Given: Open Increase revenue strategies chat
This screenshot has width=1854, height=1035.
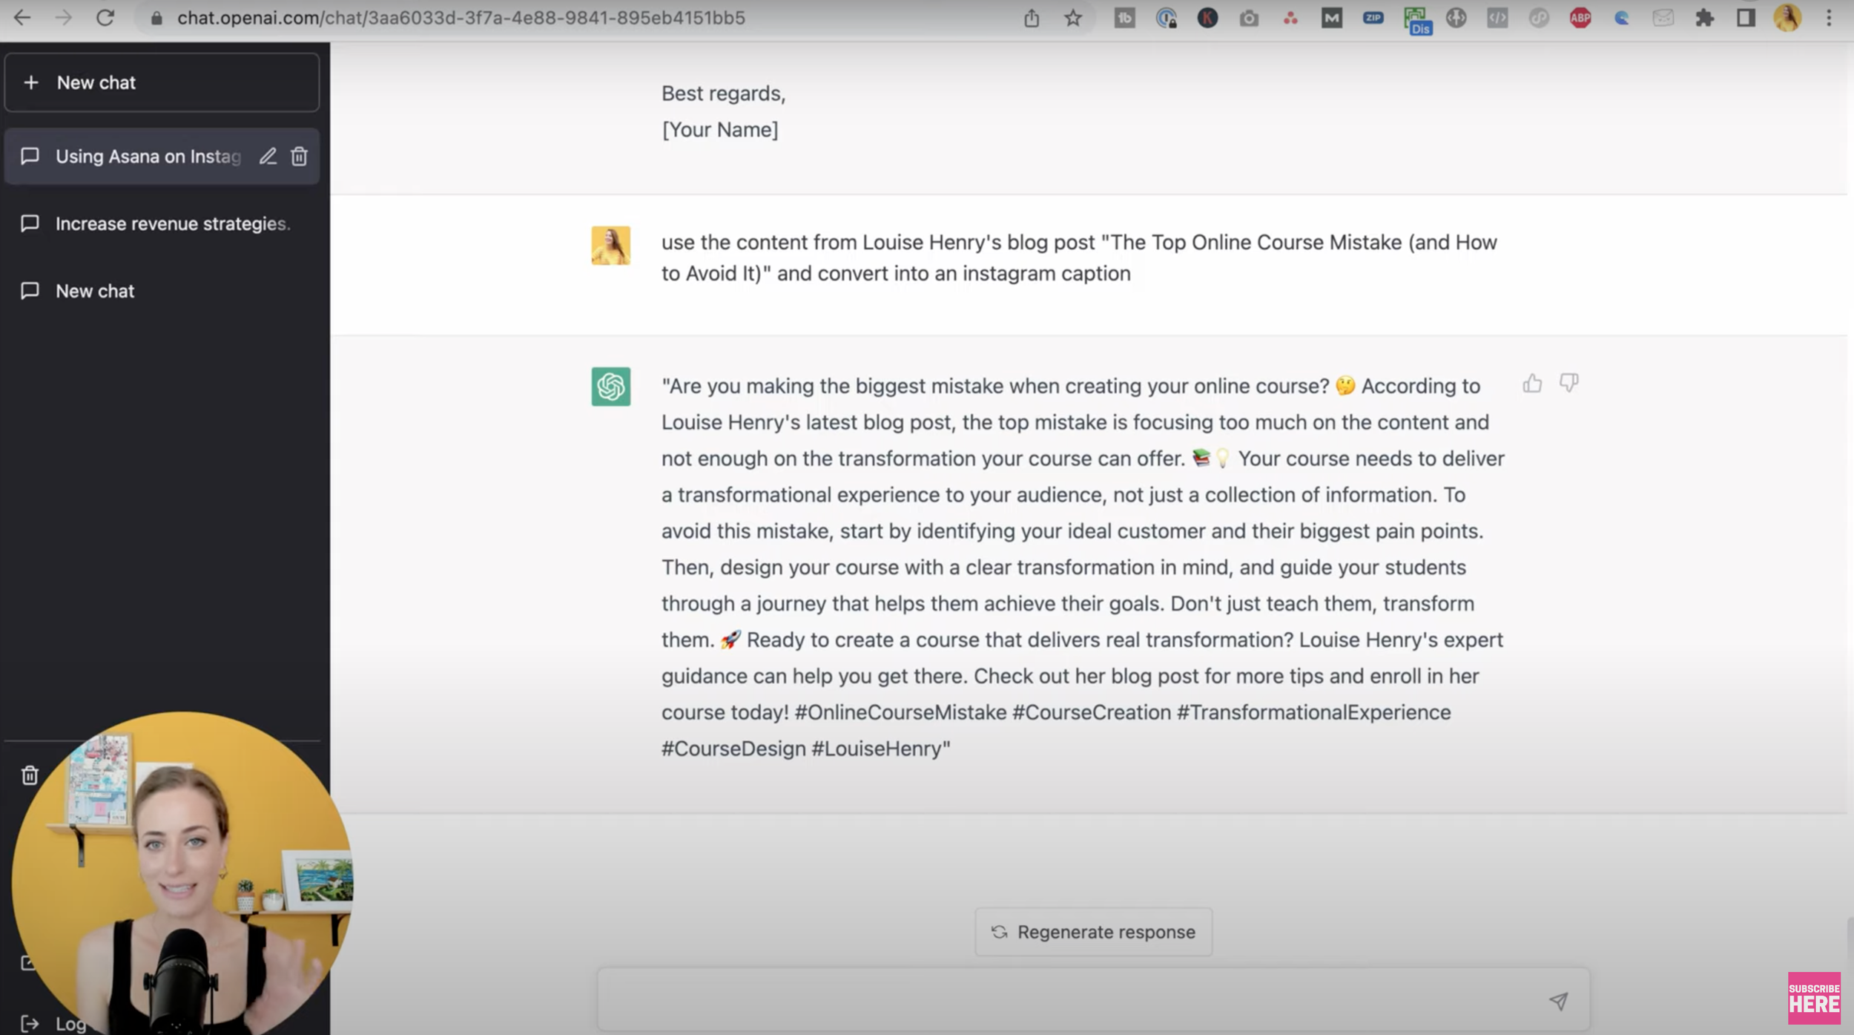Looking at the screenshot, I should tap(162, 223).
